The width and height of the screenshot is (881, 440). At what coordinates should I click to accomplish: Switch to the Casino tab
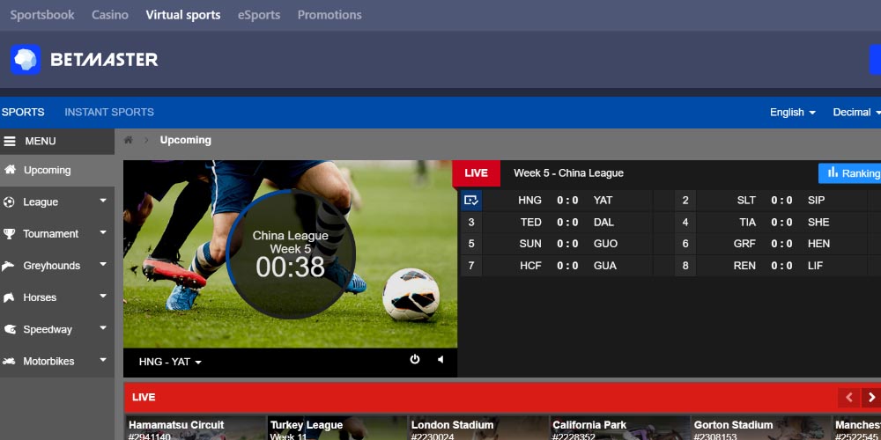pyautogui.click(x=110, y=15)
